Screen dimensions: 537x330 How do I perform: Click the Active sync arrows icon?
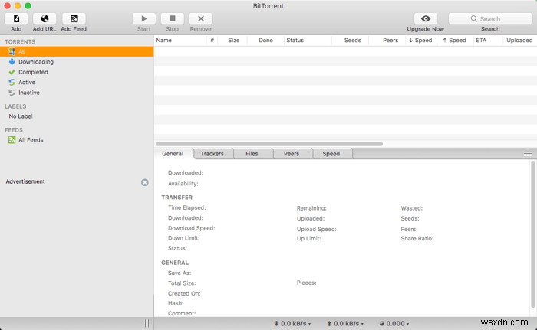click(12, 83)
